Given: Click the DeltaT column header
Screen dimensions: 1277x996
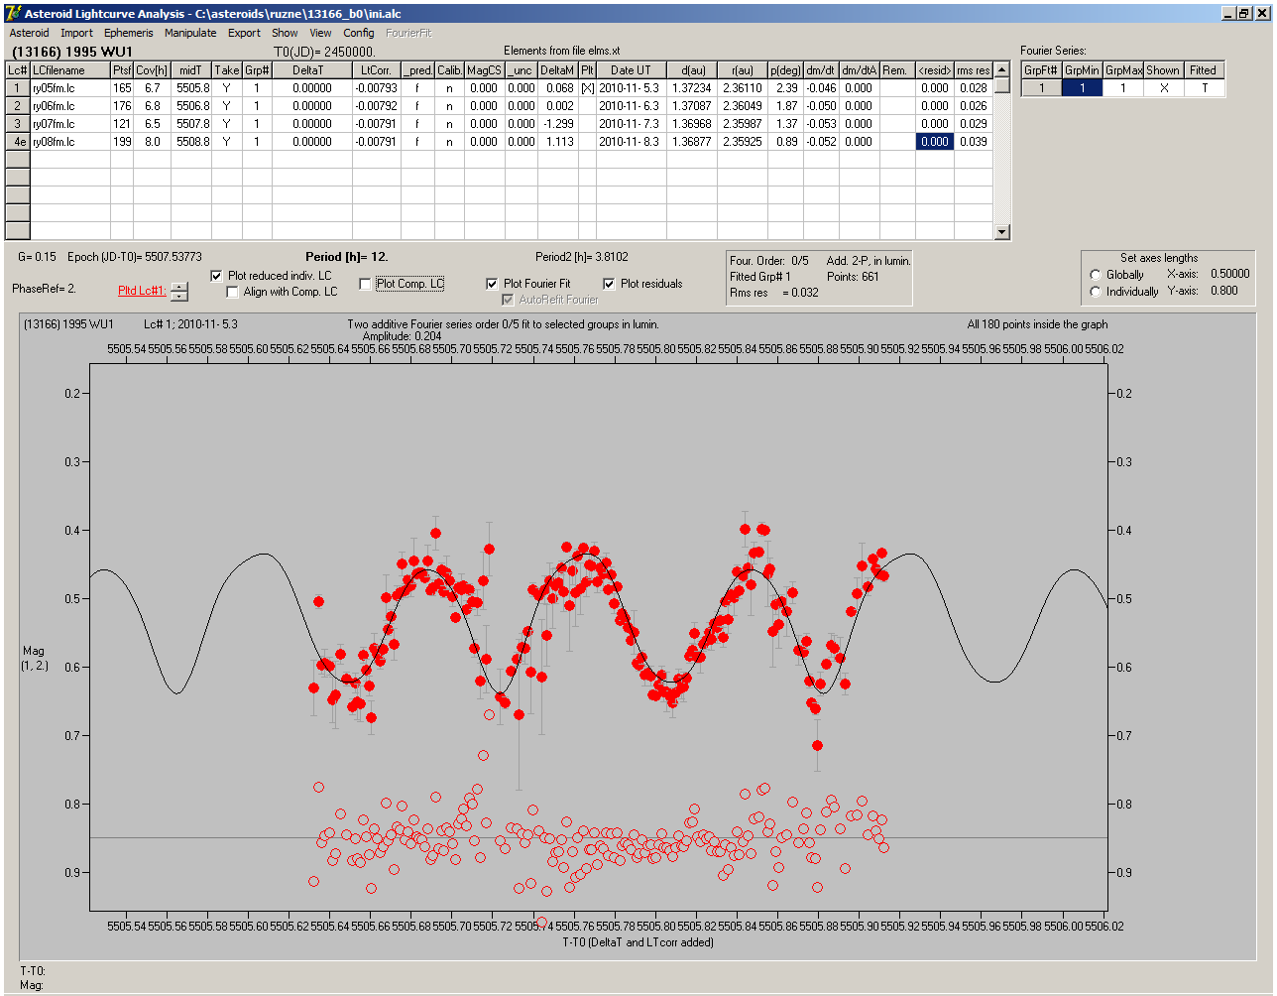Looking at the screenshot, I should tap(312, 70).
